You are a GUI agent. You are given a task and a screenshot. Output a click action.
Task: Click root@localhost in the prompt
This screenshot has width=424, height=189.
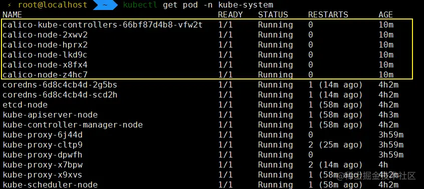click(53, 5)
